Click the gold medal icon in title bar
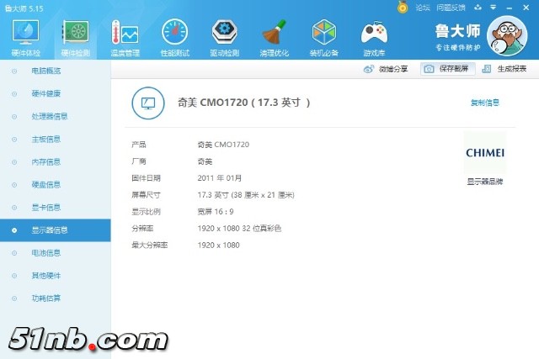Viewport: 539px width, 359px height. [403, 8]
